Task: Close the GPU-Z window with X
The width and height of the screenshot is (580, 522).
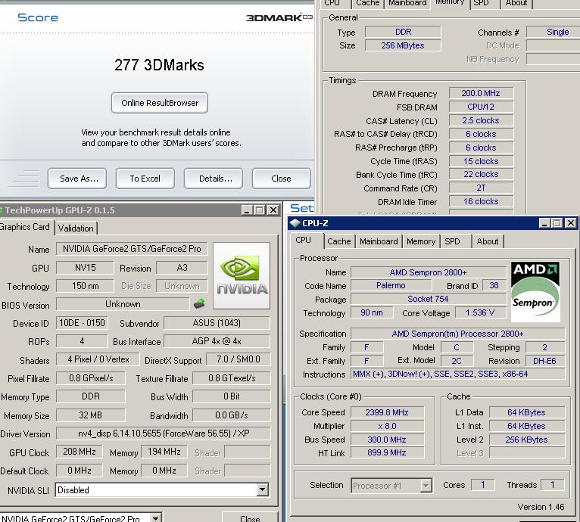Action: 273,210
